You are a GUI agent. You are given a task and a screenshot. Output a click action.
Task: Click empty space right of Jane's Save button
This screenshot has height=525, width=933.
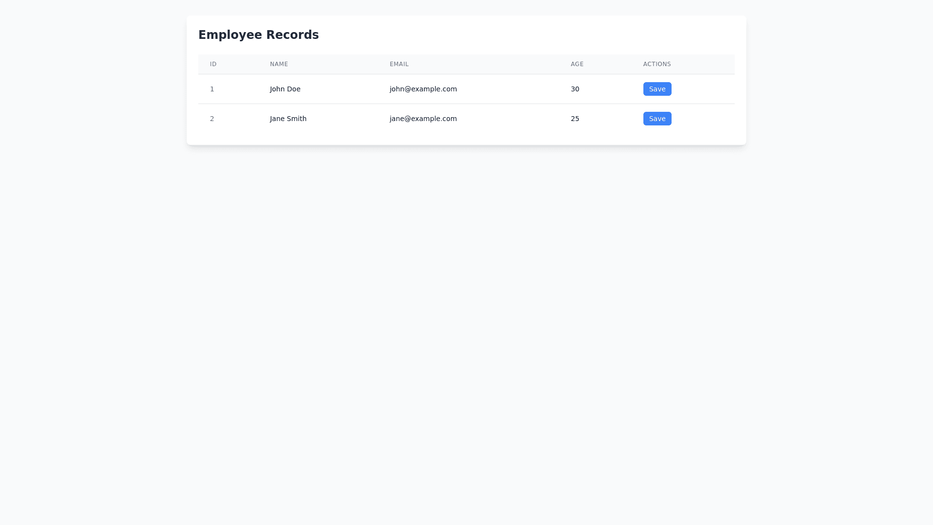[705, 119]
